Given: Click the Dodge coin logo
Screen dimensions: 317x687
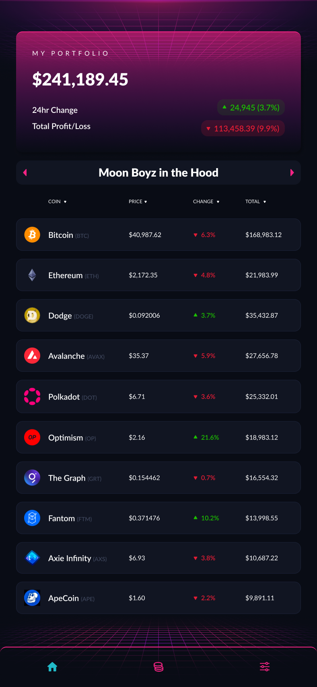Looking at the screenshot, I should coord(32,315).
